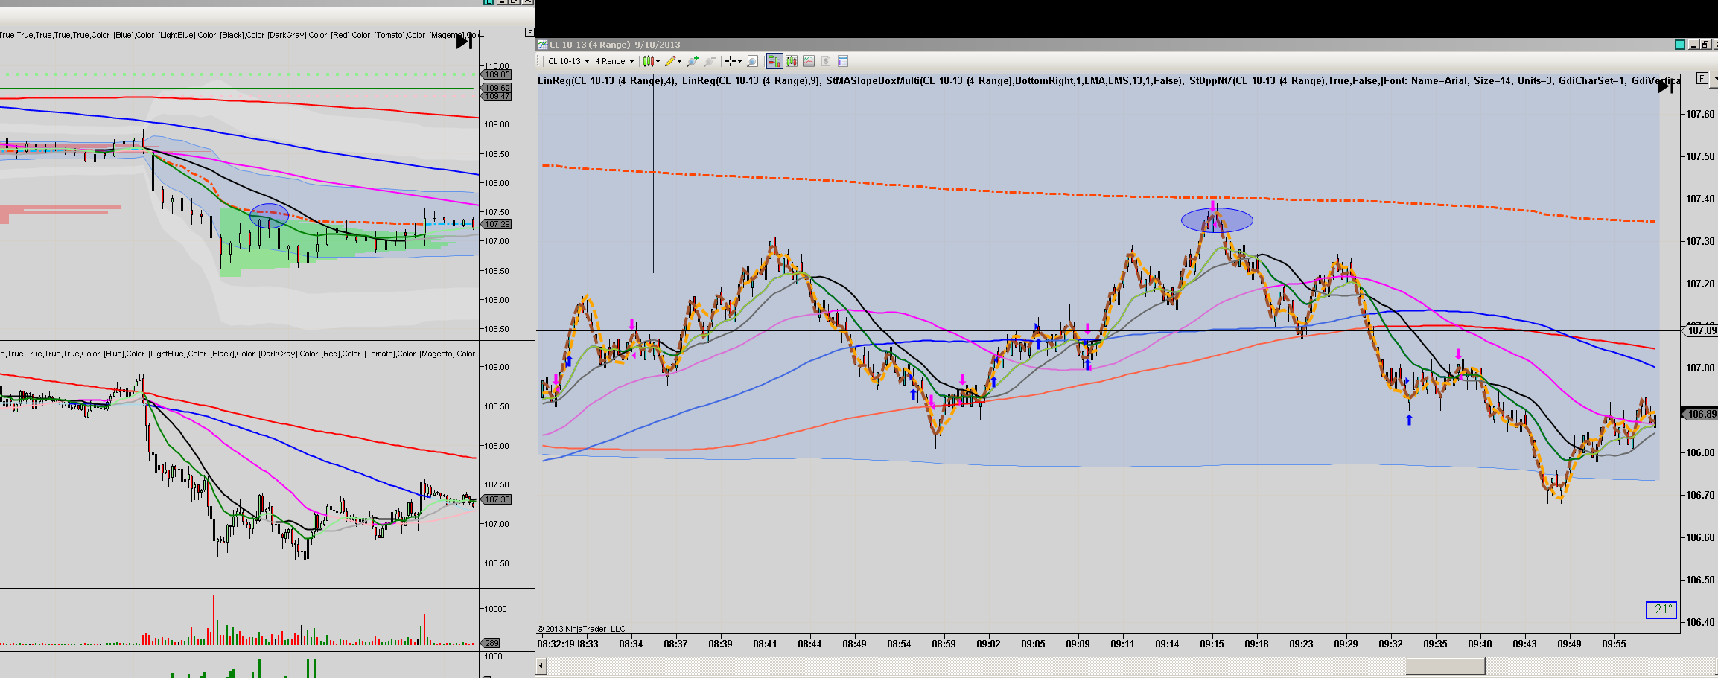Click the 109.85 price label on left chart
The image size is (1718, 678).
coord(497,74)
